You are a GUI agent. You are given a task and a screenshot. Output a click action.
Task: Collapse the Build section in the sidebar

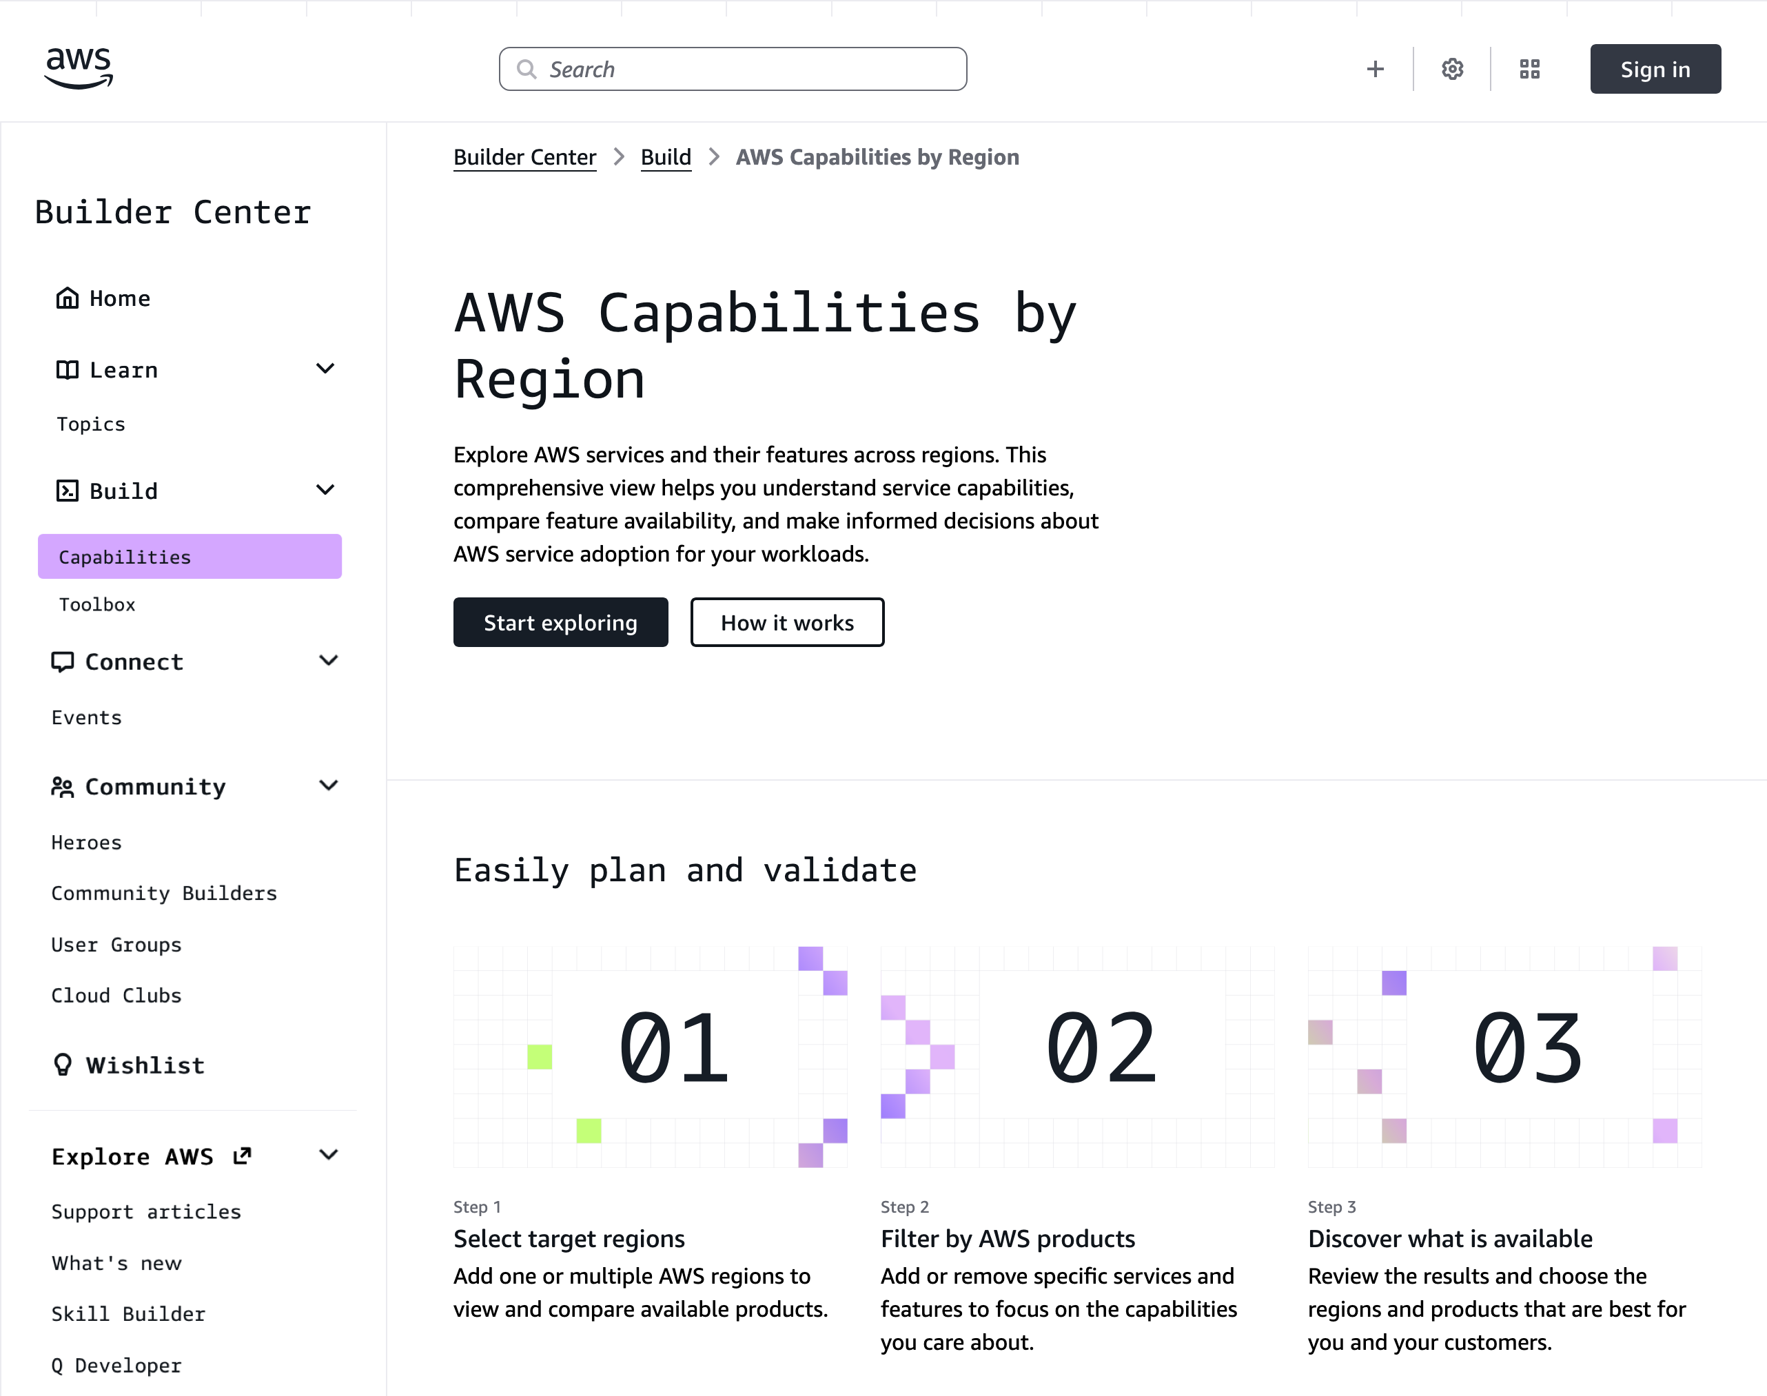tap(325, 490)
